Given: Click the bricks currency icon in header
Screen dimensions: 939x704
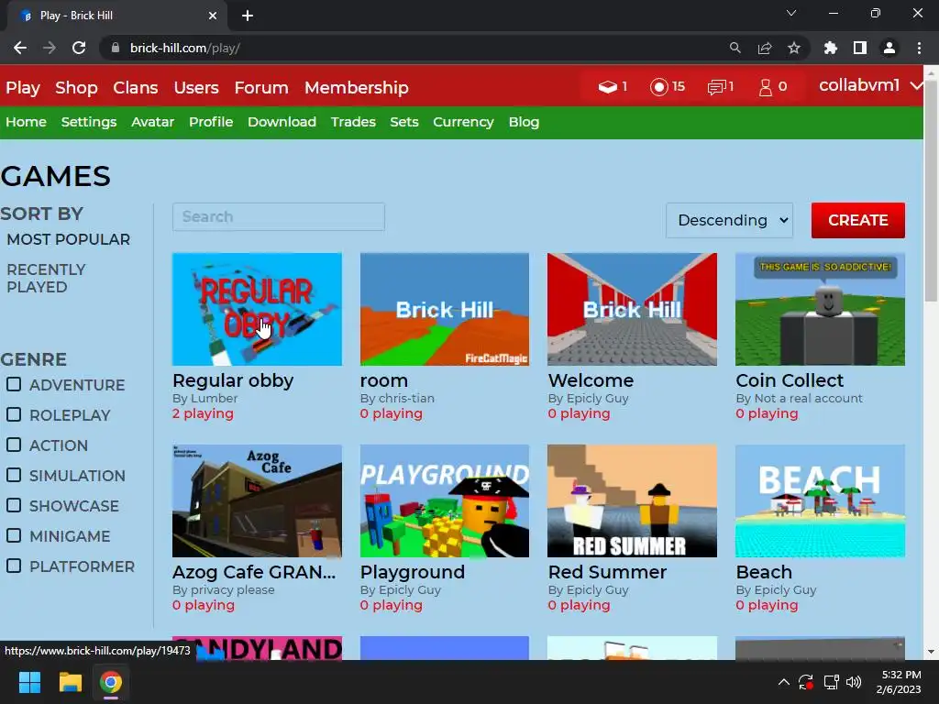Looking at the screenshot, I should point(607,87).
